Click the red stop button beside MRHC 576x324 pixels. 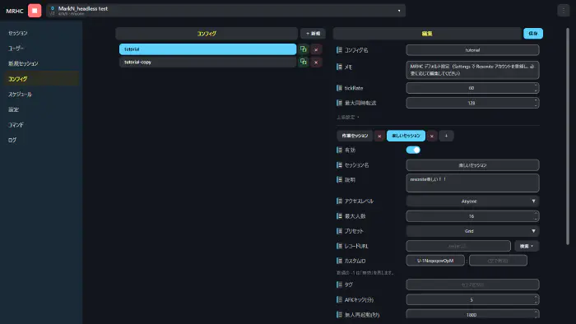coord(35,11)
